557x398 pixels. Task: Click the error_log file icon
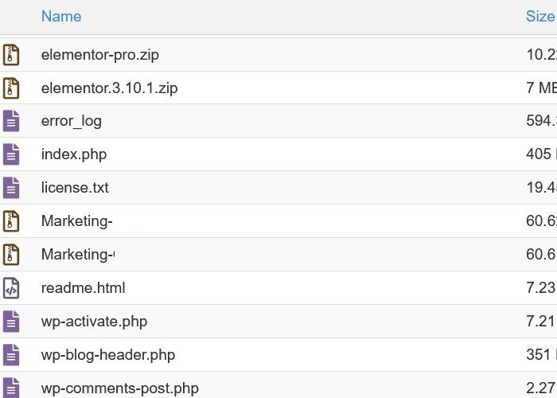point(11,121)
